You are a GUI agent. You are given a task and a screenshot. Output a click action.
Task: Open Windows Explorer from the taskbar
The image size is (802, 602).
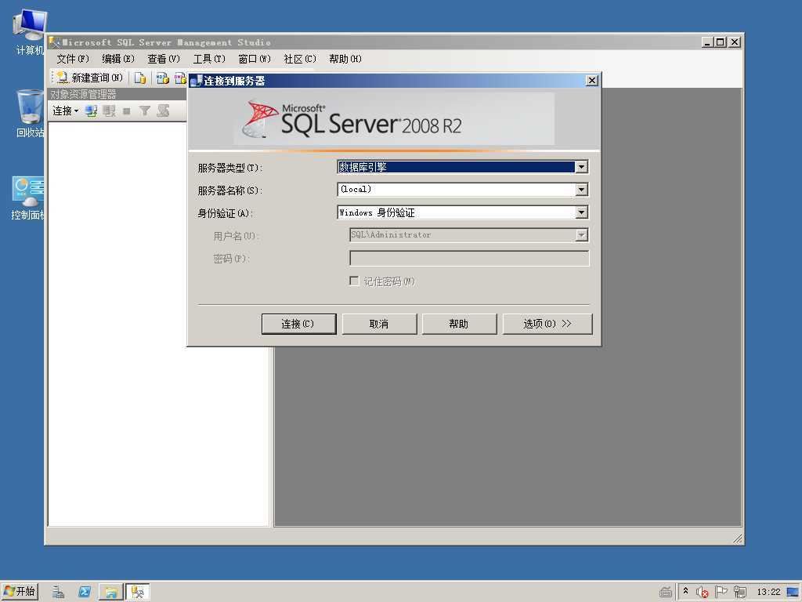point(110,592)
